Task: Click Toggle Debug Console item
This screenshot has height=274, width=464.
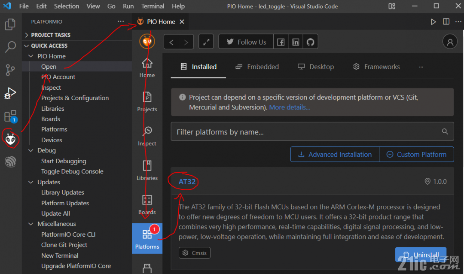Action: 72,171
